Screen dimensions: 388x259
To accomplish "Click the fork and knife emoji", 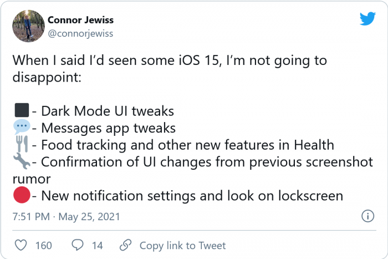I will pos(21,145).
